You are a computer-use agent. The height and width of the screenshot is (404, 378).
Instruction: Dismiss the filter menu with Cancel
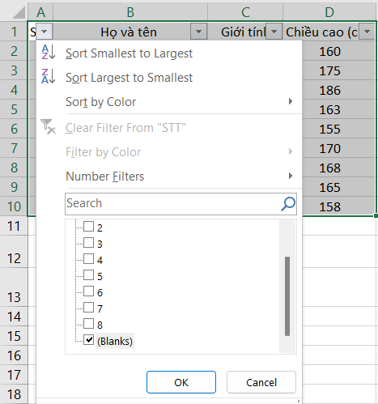click(261, 382)
